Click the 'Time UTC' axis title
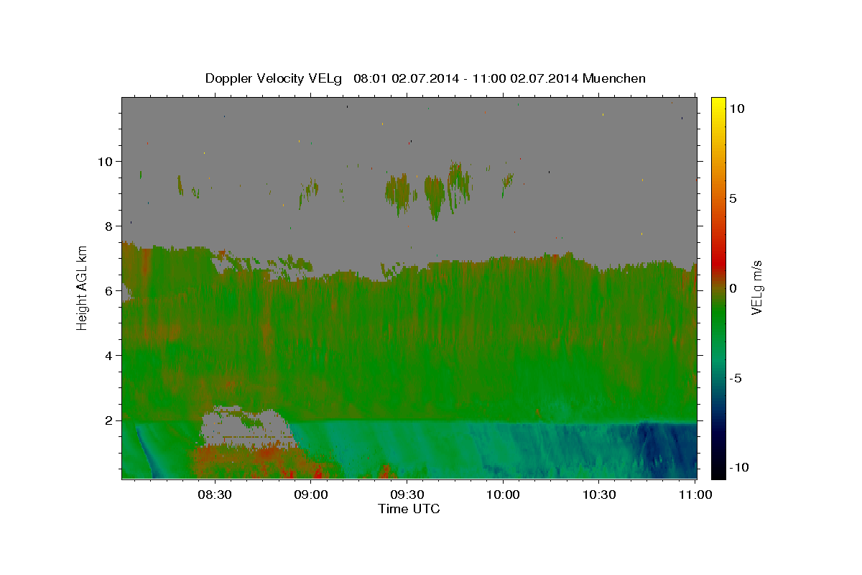Image resolution: width=862 pixels, height=575 pixels. pos(409,509)
